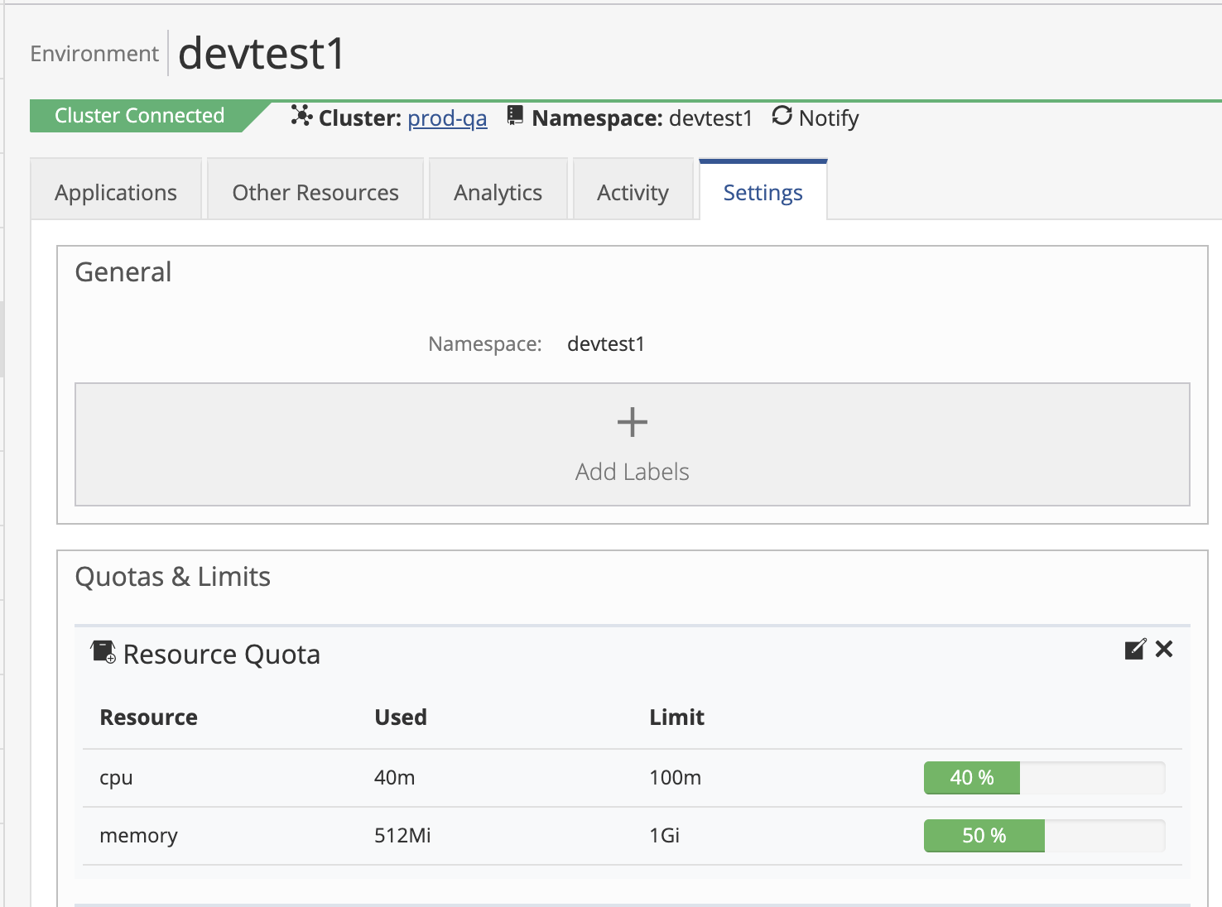The image size is (1222, 907).
Task: Click the Notify button
Action: (815, 118)
